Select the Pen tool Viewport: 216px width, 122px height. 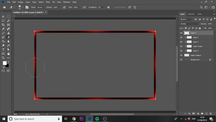click(8, 45)
